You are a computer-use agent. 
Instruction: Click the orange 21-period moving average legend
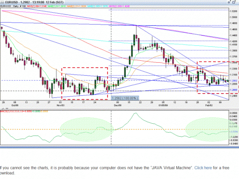(76, 6)
